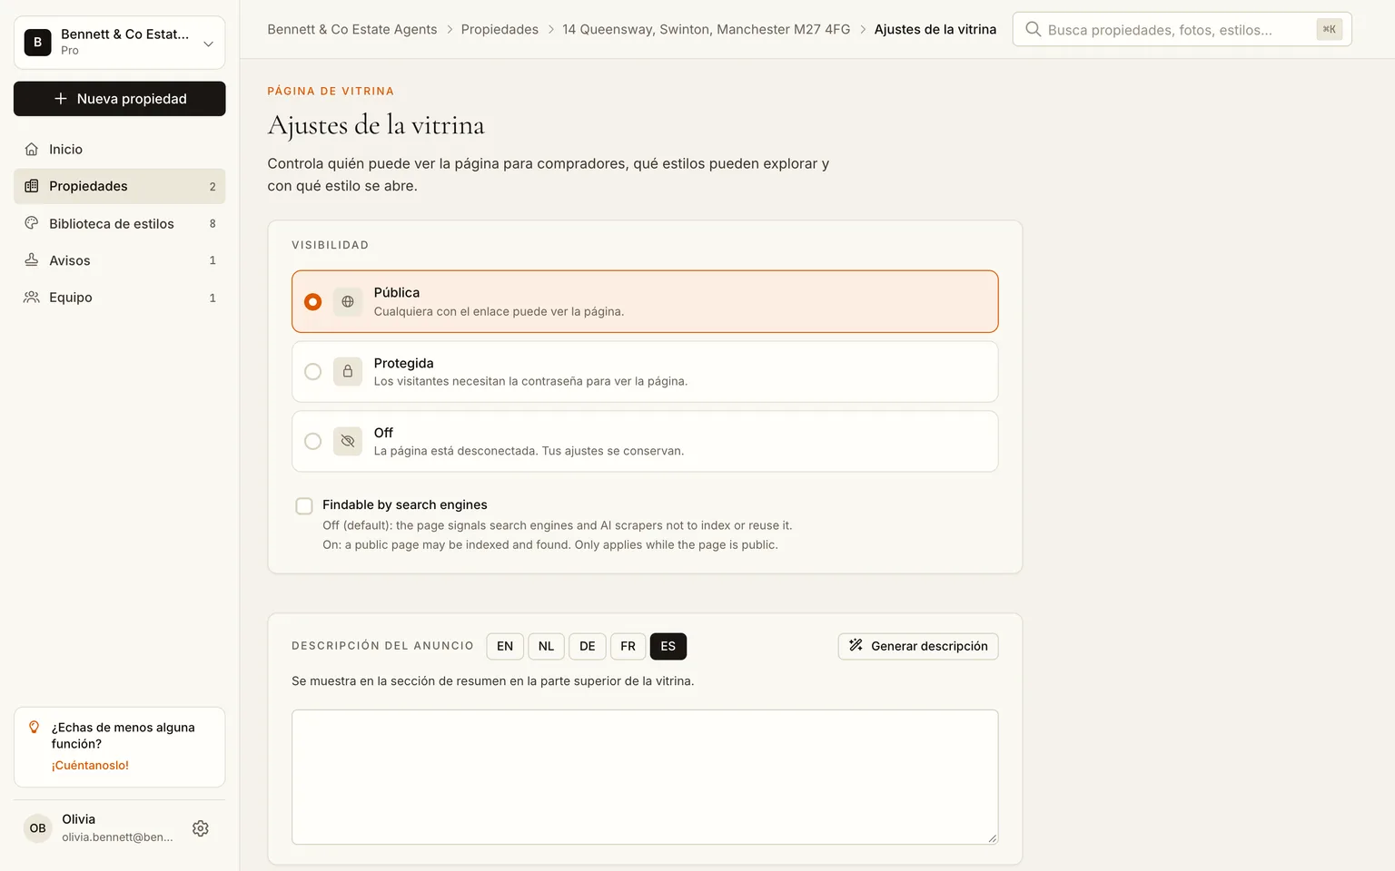Open 14 Queensway property breadcrumb

tap(707, 29)
